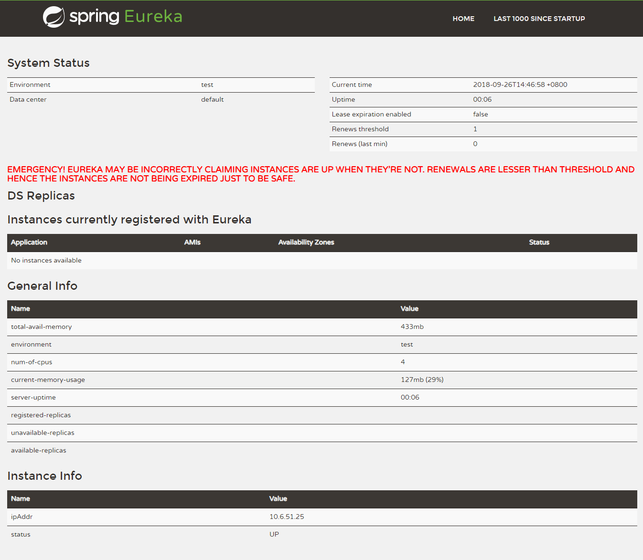This screenshot has width=643, height=560.
Task: Select the Renews (last min) label
Action: pos(359,144)
